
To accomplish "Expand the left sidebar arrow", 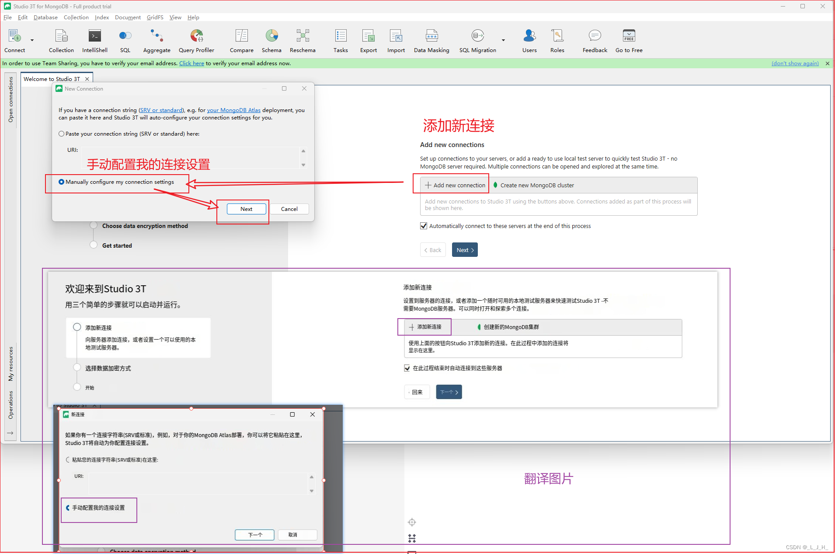I will [x=10, y=433].
